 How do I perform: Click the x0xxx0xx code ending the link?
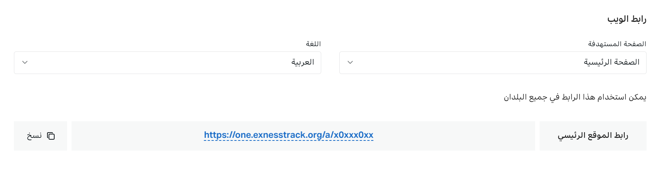[x=353, y=135]
